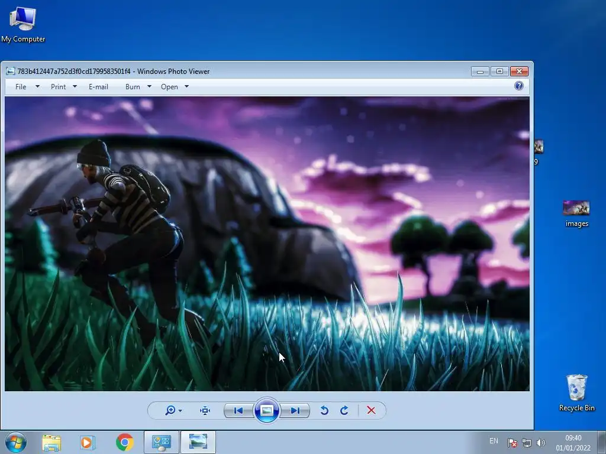Click the E-mail option
Image resolution: width=606 pixels, height=454 pixels.
coord(98,87)
